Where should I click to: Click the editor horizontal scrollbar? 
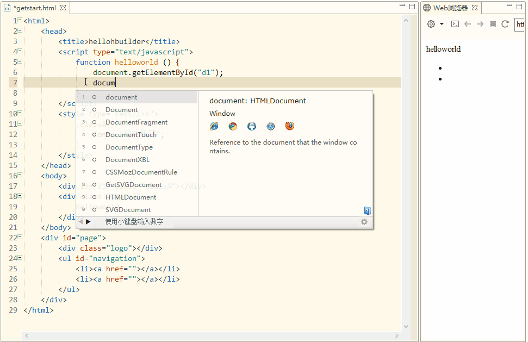coord(212,335)
